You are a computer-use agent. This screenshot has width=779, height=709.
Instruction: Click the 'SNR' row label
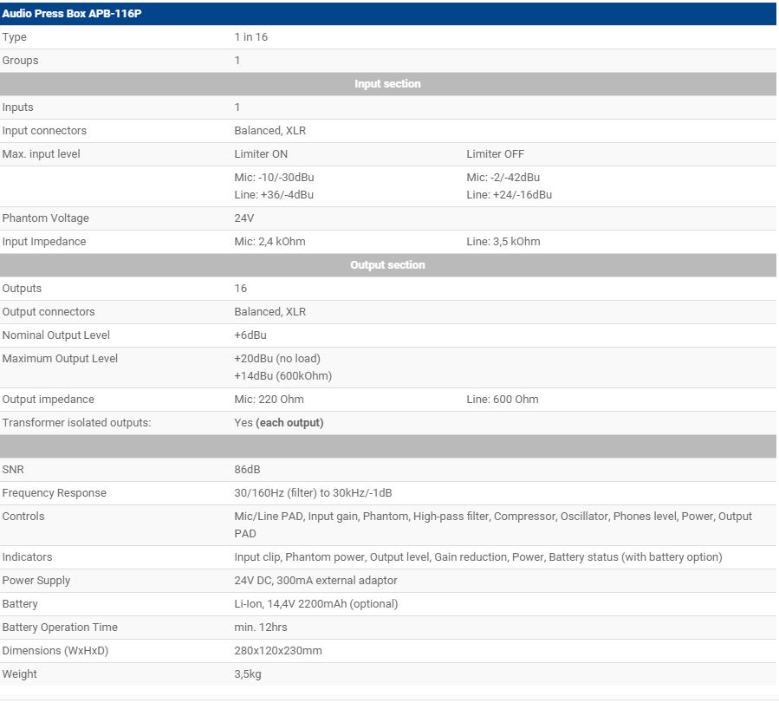pyautogui.click(x=13, y=470)
